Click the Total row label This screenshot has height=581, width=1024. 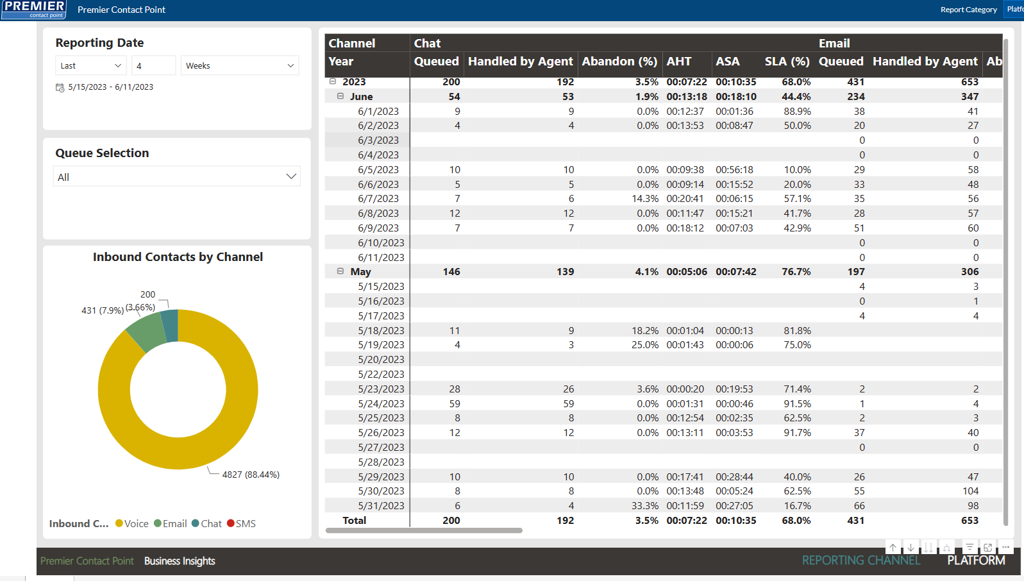tap(354, 520)
